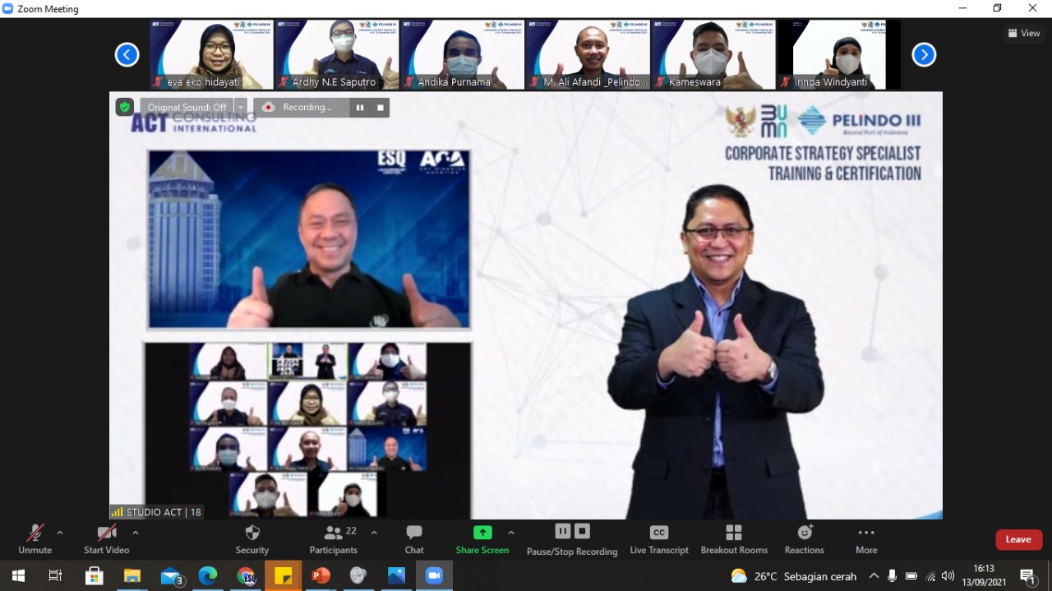Viewport: 1052px width, 591px height.
Task: Select Andika Purnama's video thumbnail
Action: pos(462,54)
